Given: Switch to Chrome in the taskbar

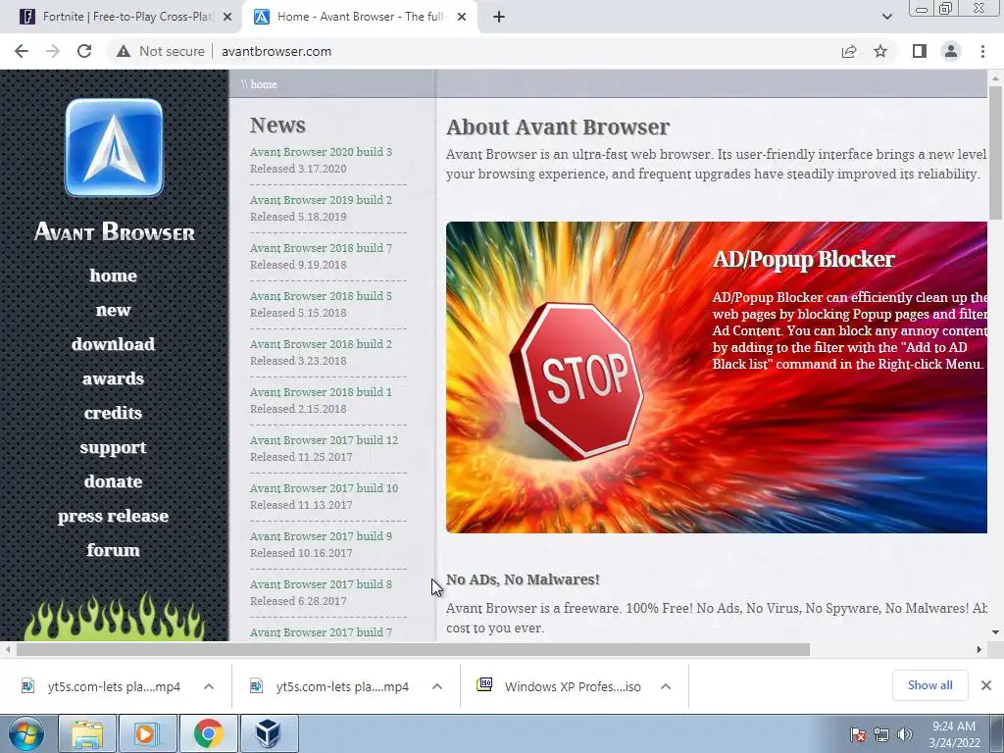Looking at the screenshot, I should tap(208, 733).
